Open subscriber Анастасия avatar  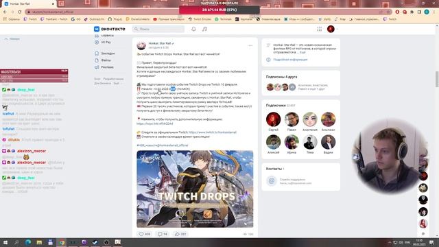pos(310,119)
